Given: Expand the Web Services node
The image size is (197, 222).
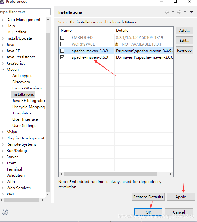Looking at the screenshot, I should pos(3,188).
